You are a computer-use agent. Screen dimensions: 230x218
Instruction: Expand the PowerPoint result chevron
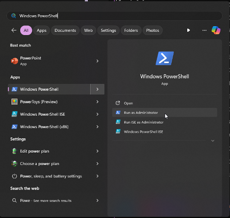coord(98,61)
